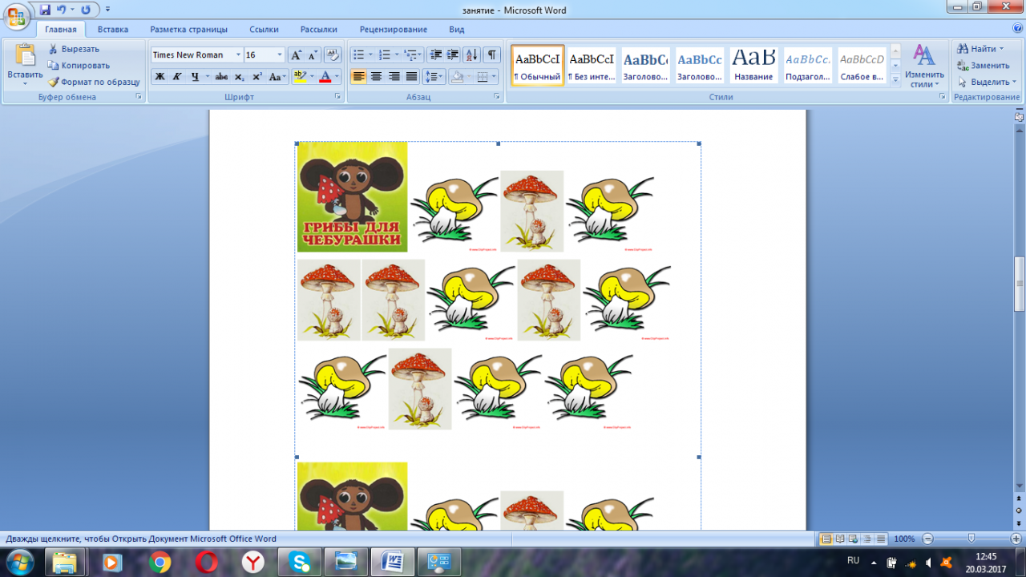1026x577 pixels.
Task: Toggle Bold (Ж) formatting
Action: point(160,77)
